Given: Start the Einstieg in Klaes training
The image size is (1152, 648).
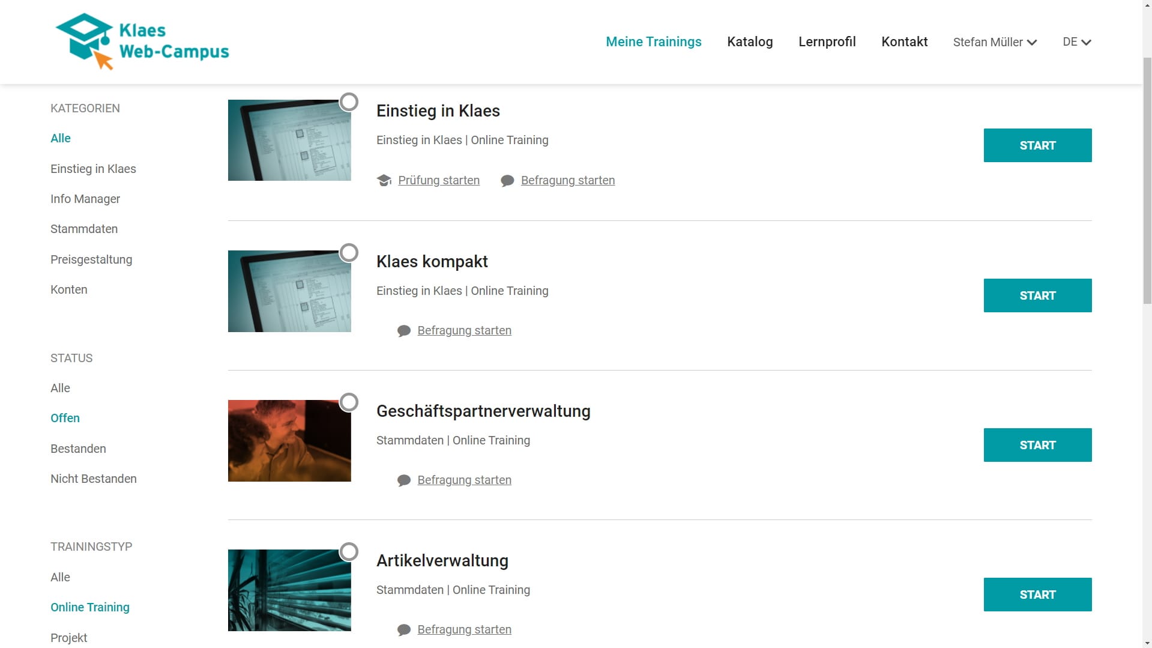Looking at the screenshot, I should click(x=1037, y=145).
